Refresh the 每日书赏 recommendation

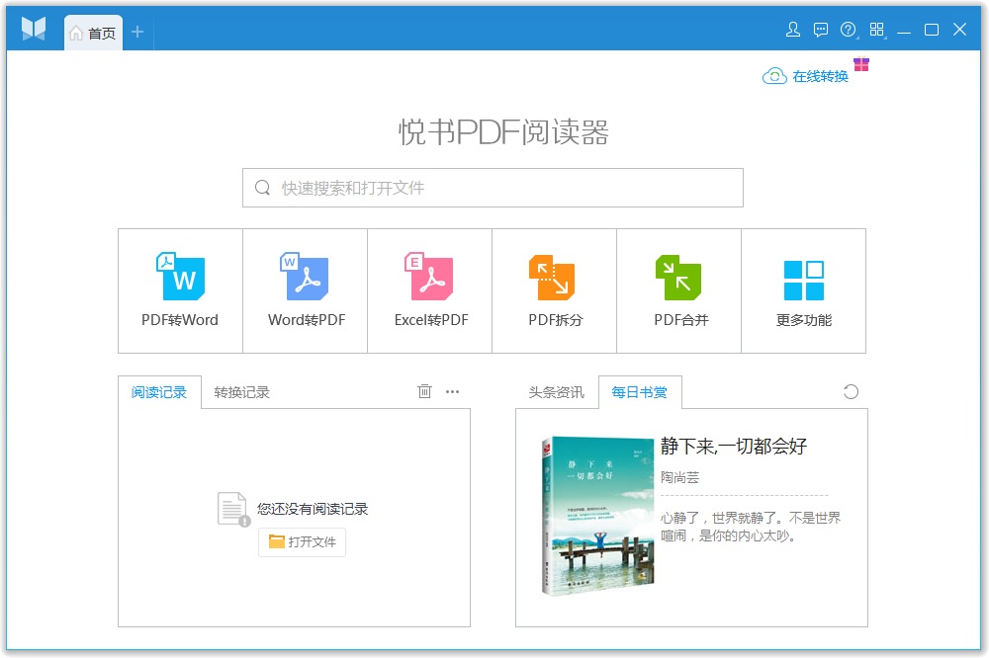pyautogui.click(x=852, y=391)
